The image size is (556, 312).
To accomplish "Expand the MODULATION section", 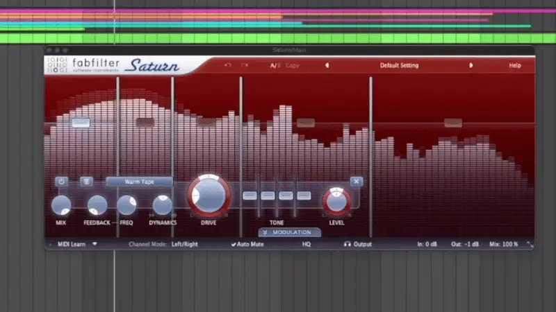I will (x=290, y=232).
